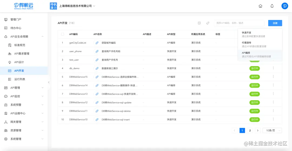Viewport: 292px width, 151px height.
Task: Expand the 网关管理 menu group
Action: (x=42, y=122)
